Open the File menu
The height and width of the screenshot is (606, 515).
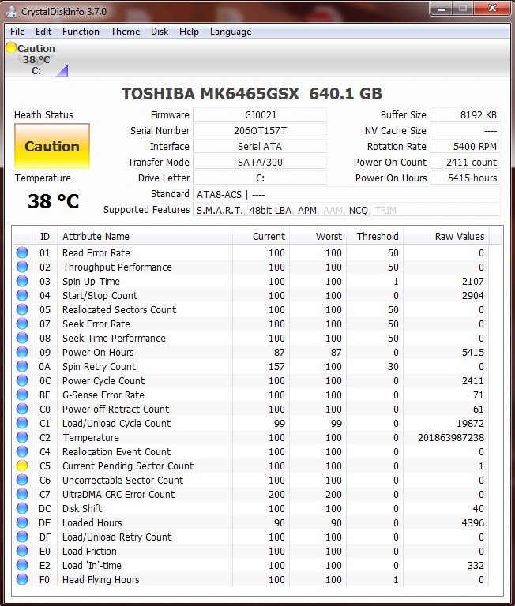click(x=17, y=32)
